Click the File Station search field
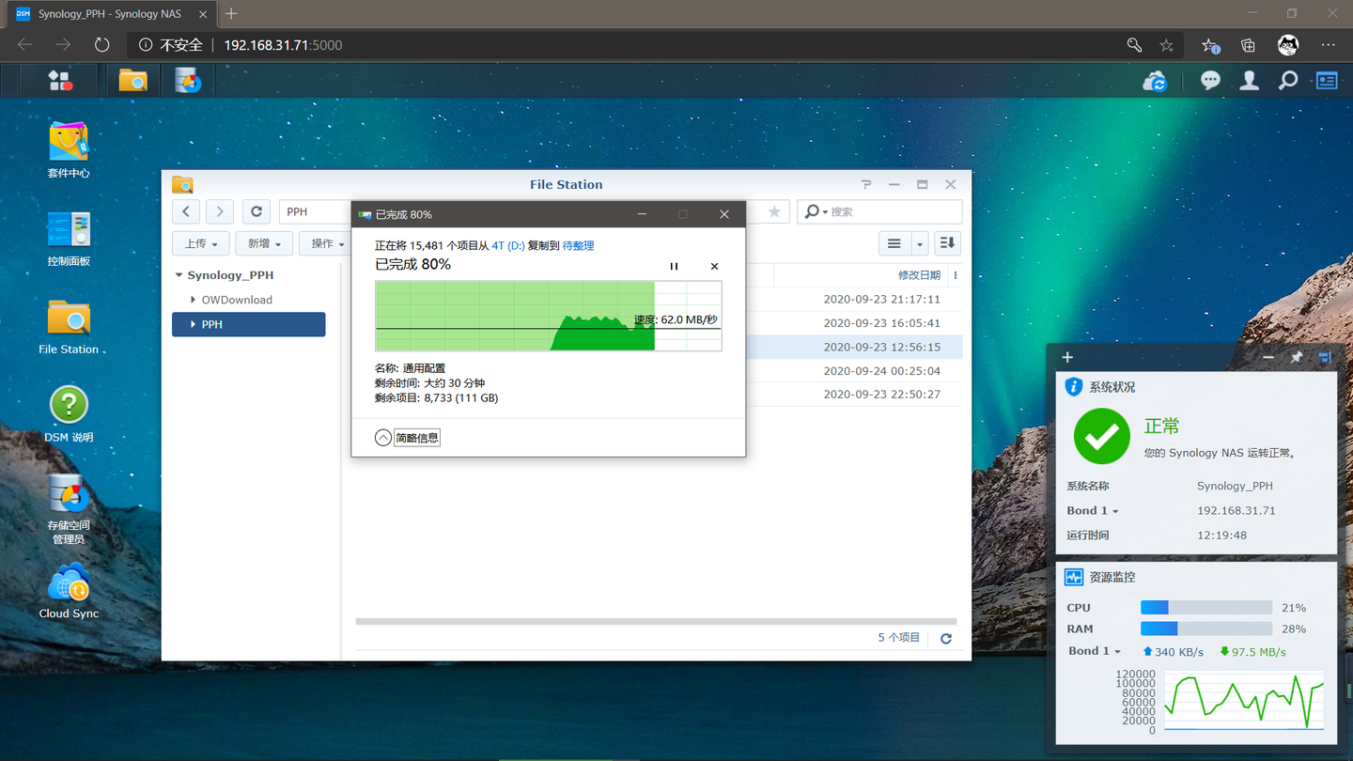This screenshot has height=761, width=1353. point(879,211)
